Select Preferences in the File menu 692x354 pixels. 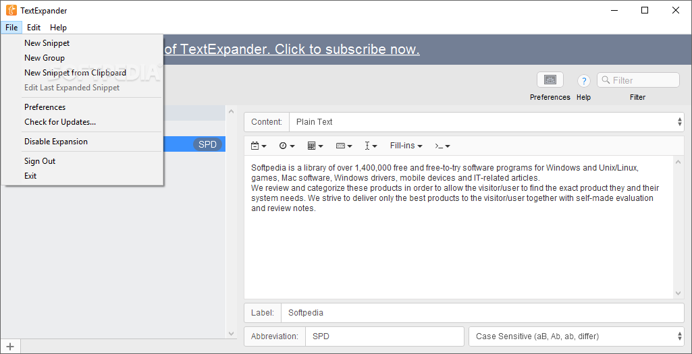click(x=82, y=107)
